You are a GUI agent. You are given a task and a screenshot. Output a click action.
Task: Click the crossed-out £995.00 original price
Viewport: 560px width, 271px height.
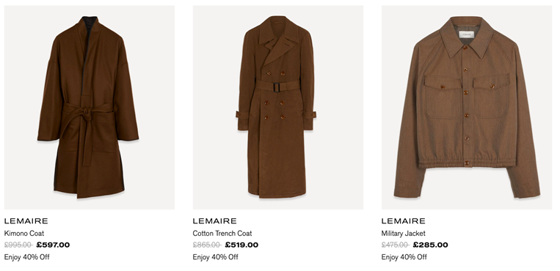(18, 245)
